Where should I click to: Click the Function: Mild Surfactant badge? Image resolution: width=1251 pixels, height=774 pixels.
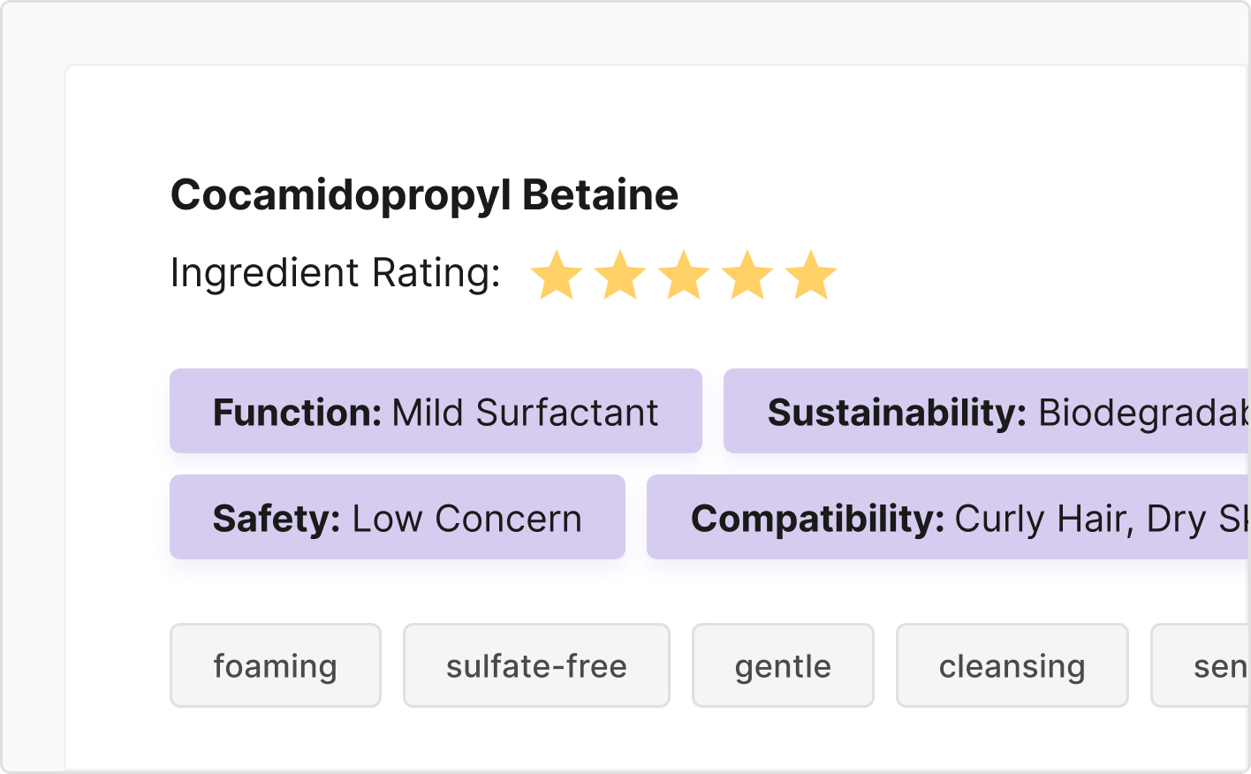(436, 411)
